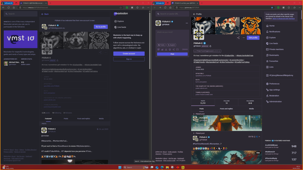Open Explore in the right window's sidebar
The image size is (303, 170).
point(271,38)
